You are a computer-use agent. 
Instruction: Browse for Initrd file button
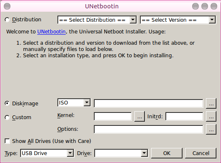211,117
